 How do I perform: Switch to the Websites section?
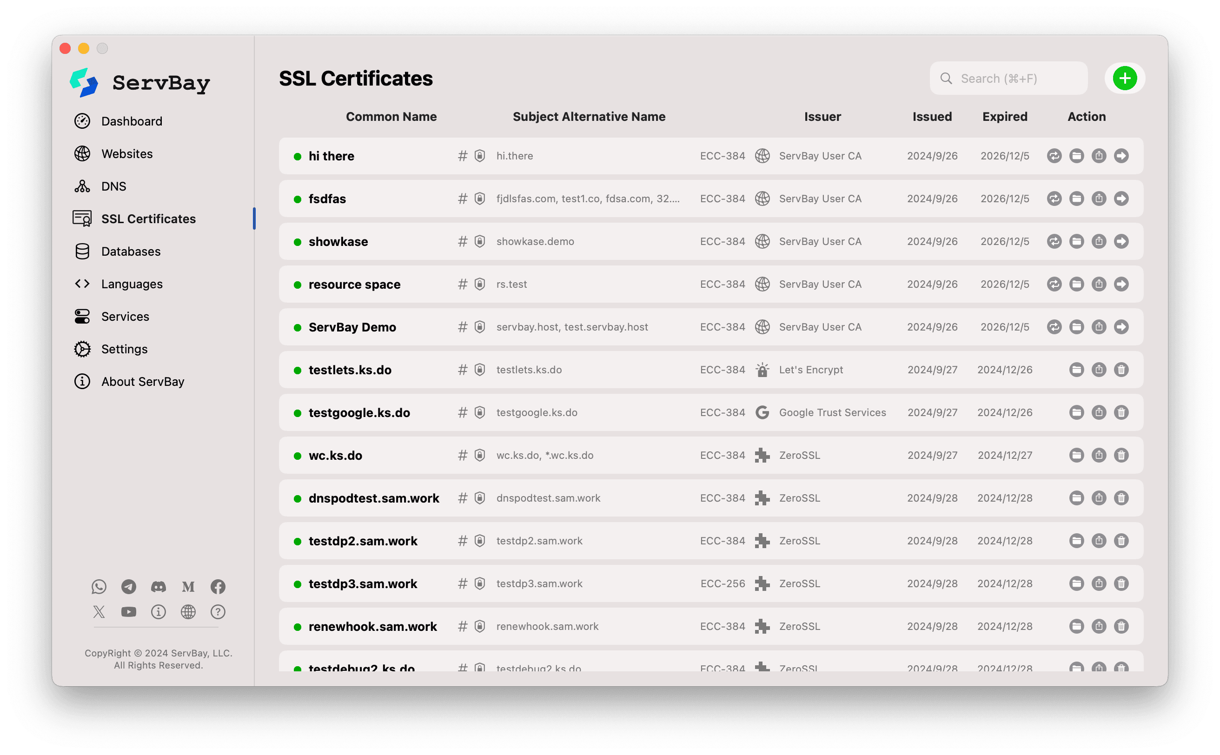pyautogui.click(x=127, y=153)
